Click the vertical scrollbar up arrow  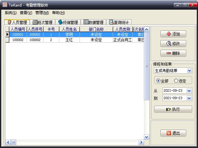146,30
